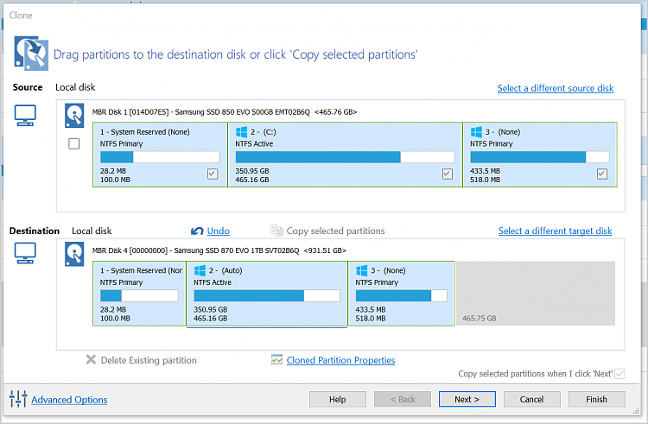Select destination partition 3 (None) block

pyautogui.click(x=401, y=294)
